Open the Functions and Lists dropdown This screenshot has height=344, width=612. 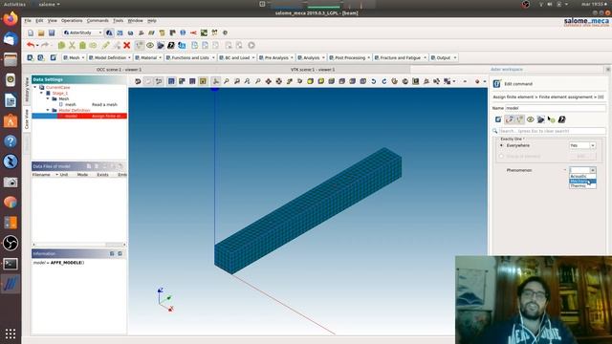coord(190,57)
